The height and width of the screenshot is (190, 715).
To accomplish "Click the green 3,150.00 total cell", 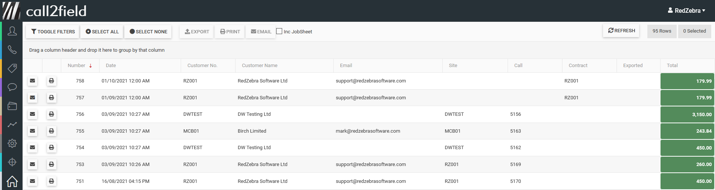I will (x=687, y=115).
